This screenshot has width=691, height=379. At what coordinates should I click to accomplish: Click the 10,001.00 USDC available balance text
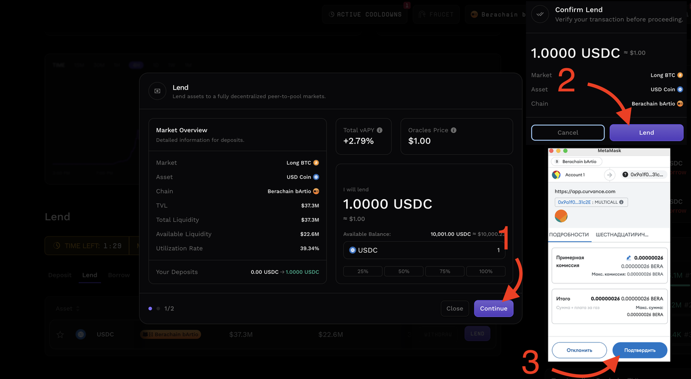[451, 234]
